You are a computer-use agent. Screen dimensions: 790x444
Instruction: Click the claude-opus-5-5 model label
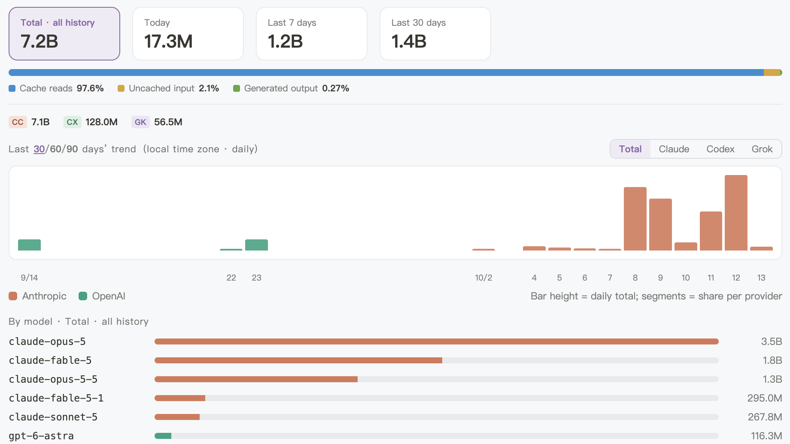(53, 379)
